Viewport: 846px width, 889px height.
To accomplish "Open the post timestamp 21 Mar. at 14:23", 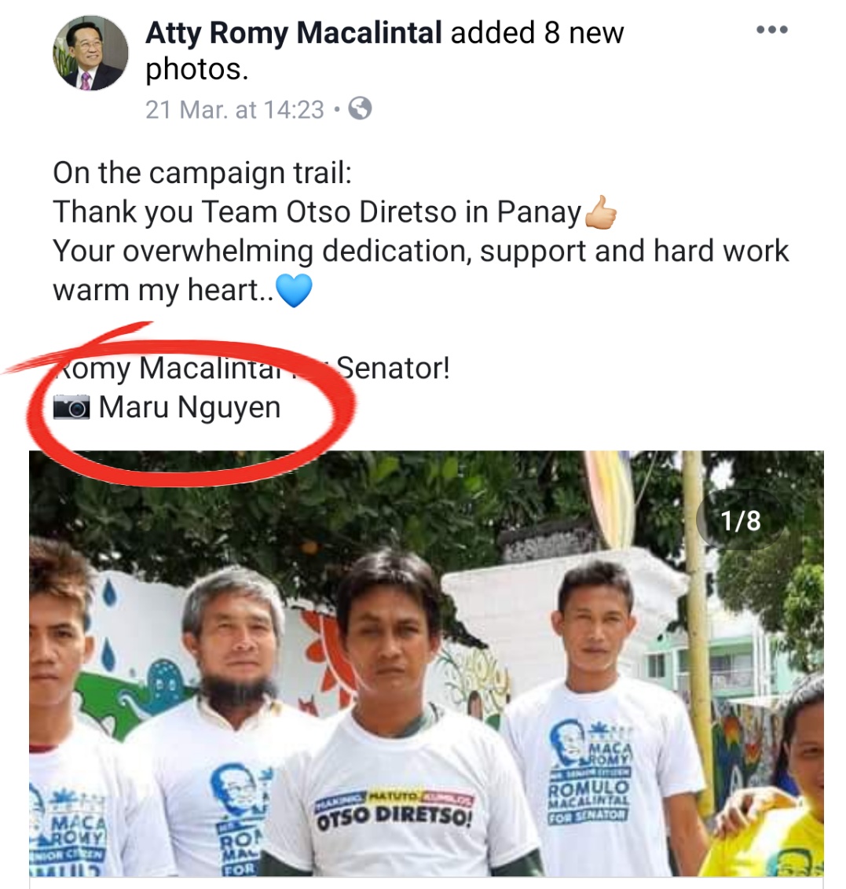I will 234,109.
